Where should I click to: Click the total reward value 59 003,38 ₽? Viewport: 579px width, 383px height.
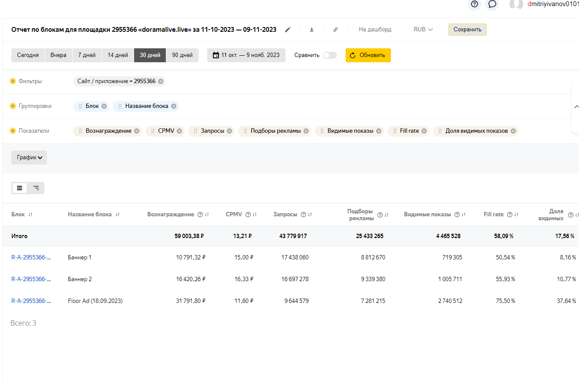(x=189, y=236)
